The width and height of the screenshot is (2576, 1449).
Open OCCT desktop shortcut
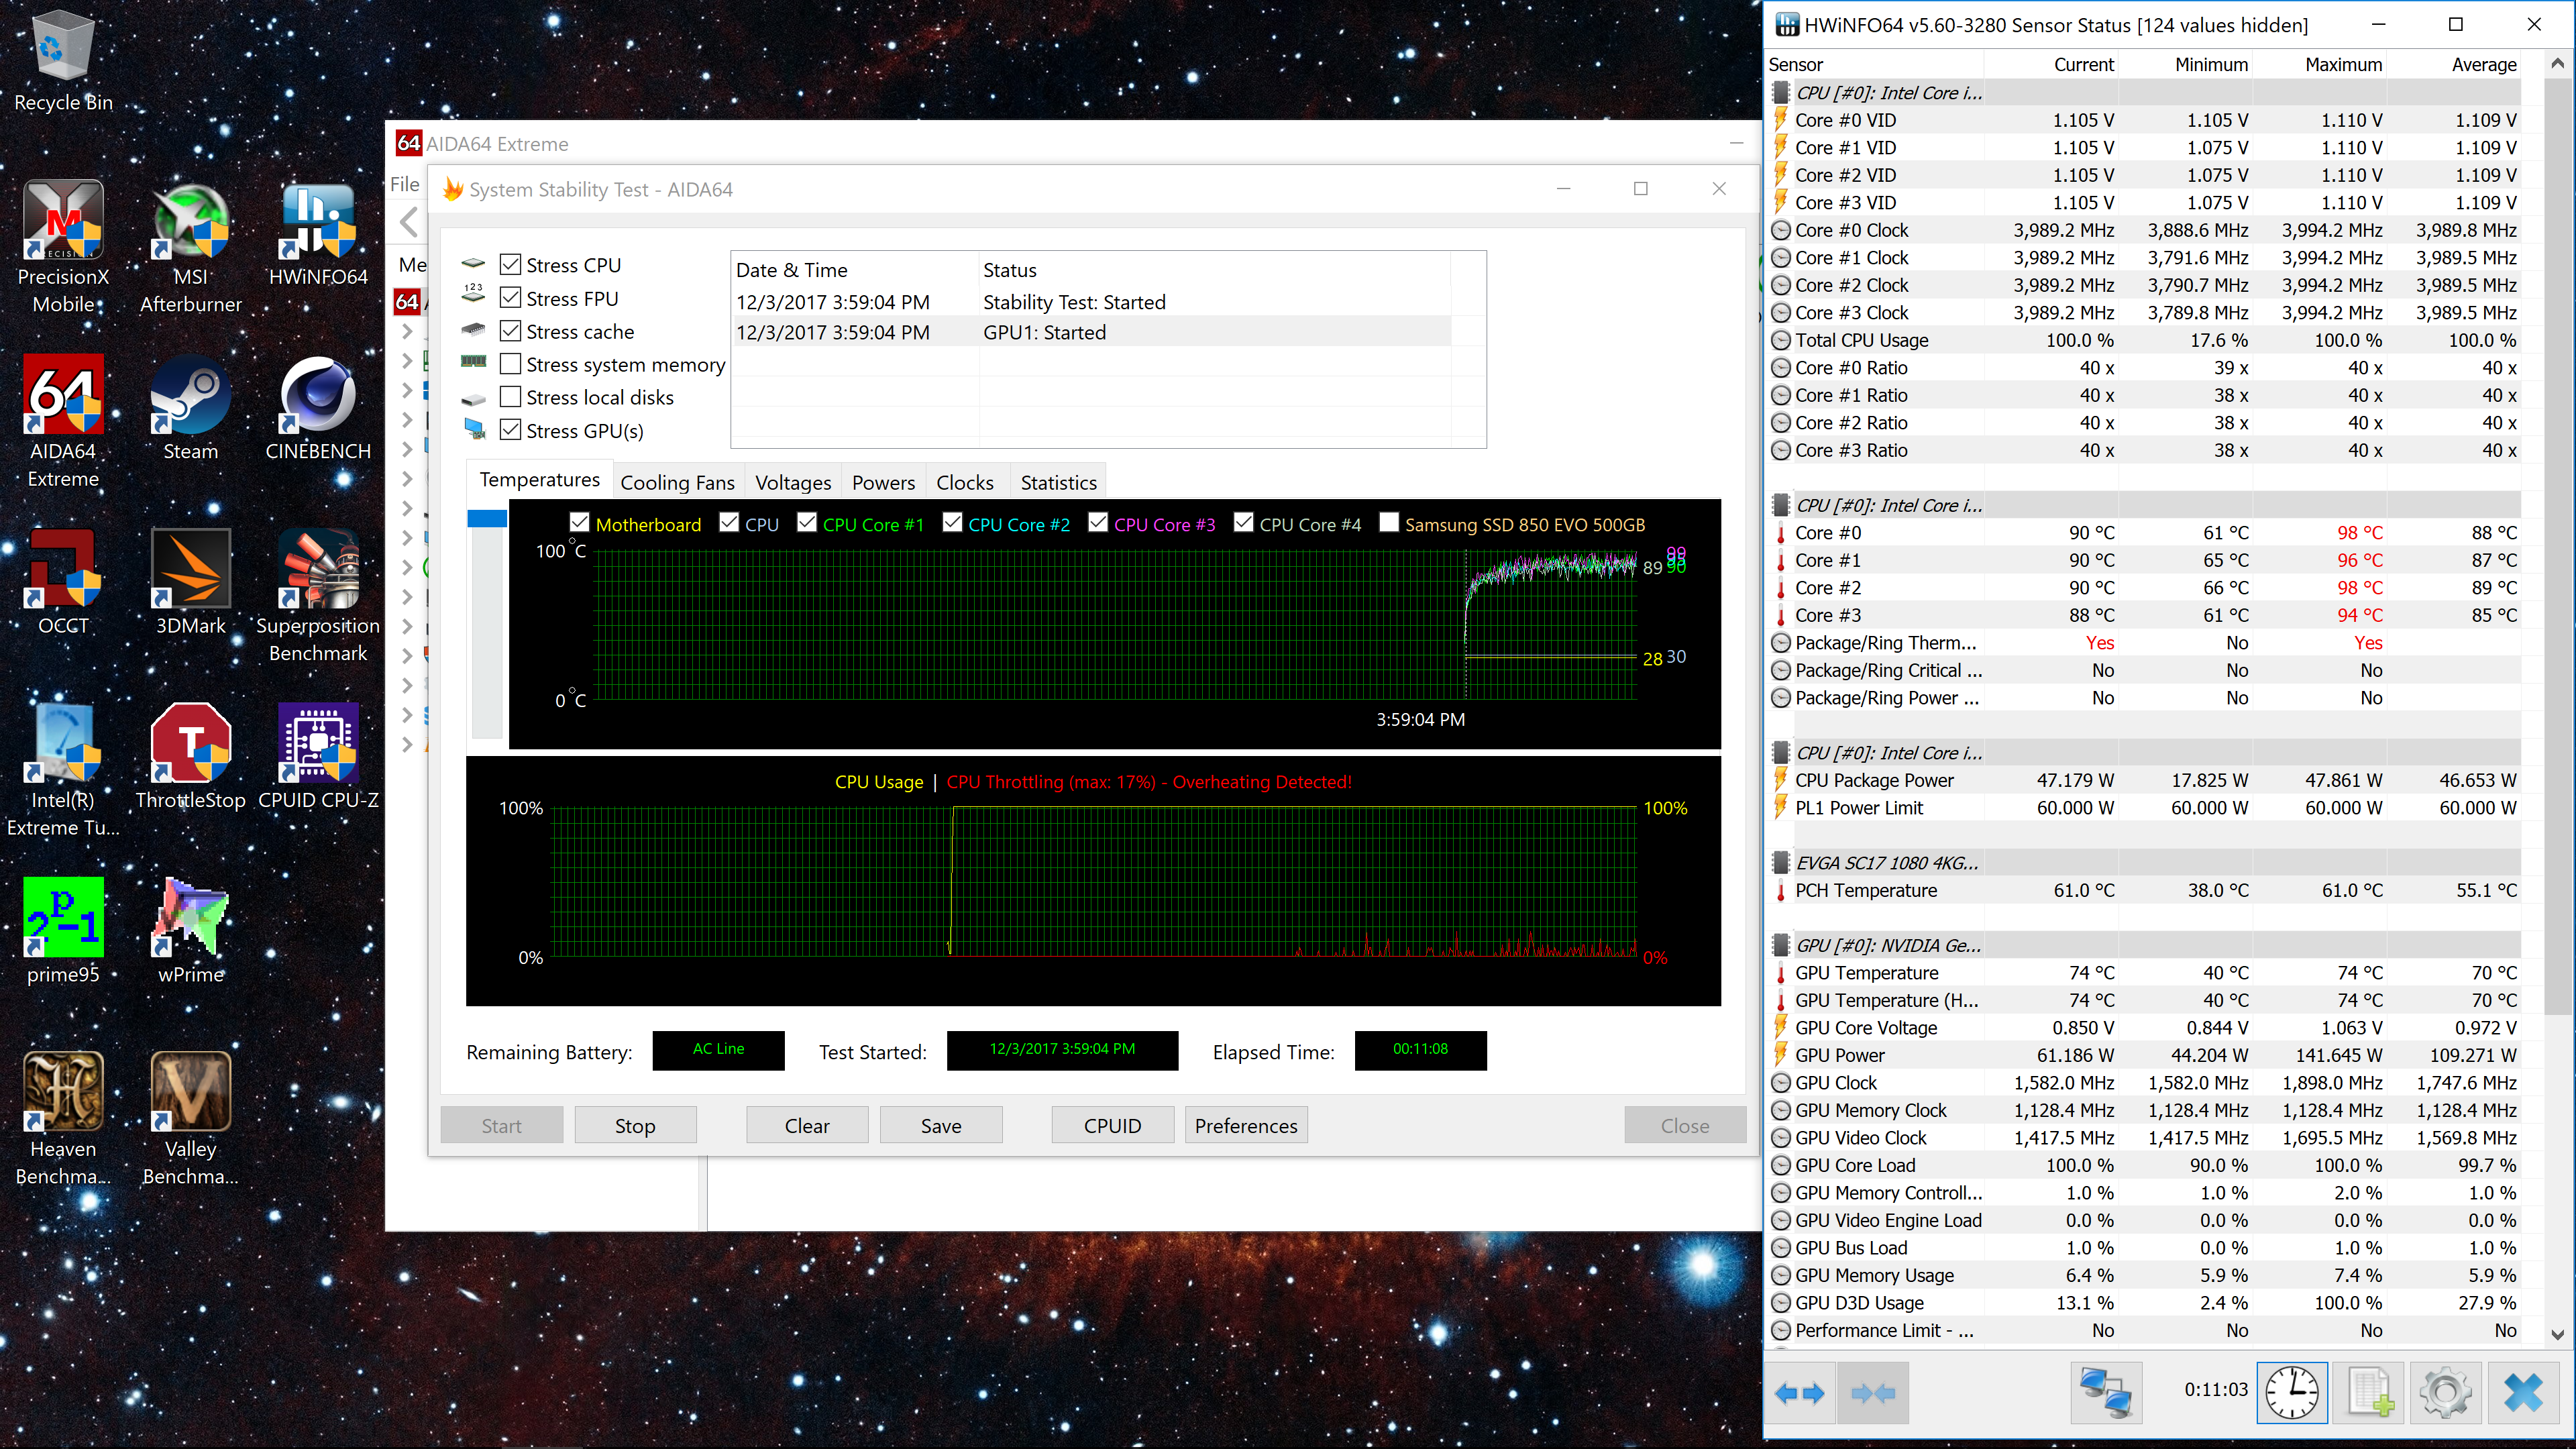pyautogui.click(x=63, y=582)
